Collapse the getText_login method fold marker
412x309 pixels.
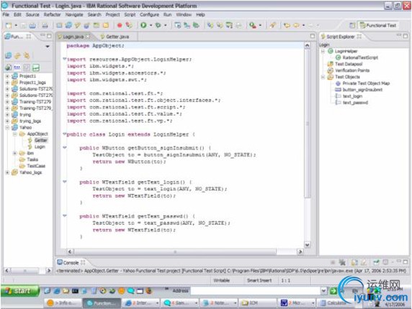[65, 182]
